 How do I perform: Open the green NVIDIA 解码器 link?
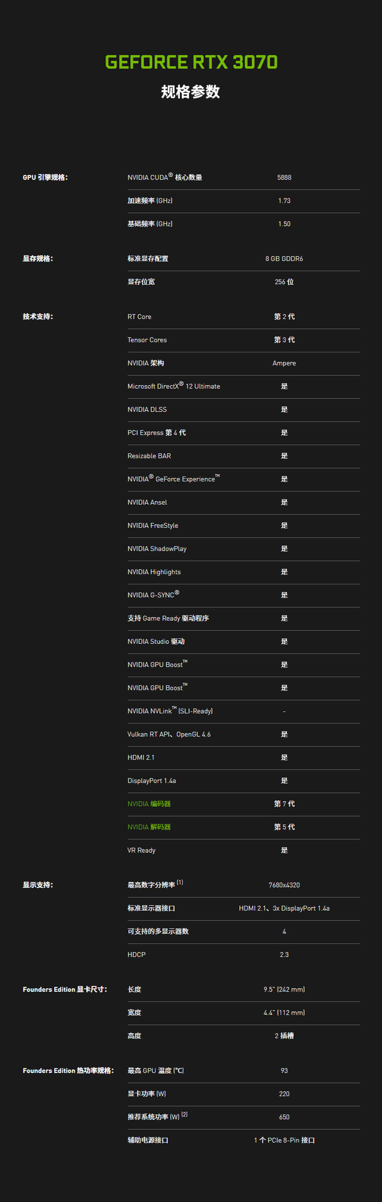tap(149, 827)
